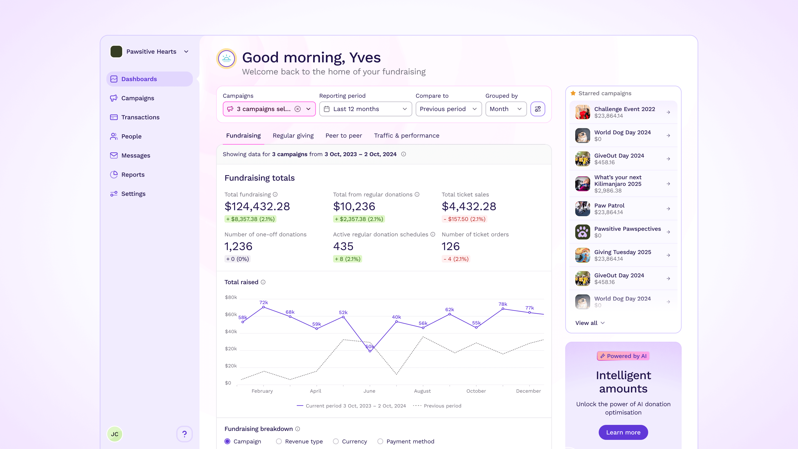Open the filter settings icon button

coord(538,109)
